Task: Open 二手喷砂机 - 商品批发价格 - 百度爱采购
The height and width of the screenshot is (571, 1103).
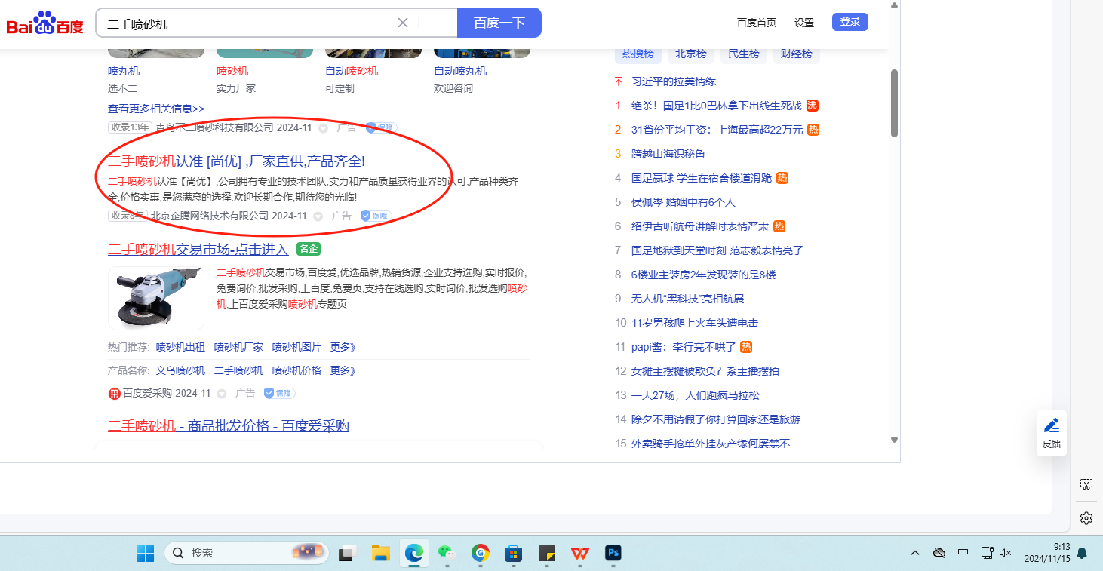Action: [229, 426]
